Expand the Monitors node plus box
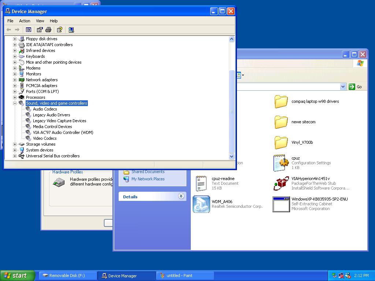 15,74
